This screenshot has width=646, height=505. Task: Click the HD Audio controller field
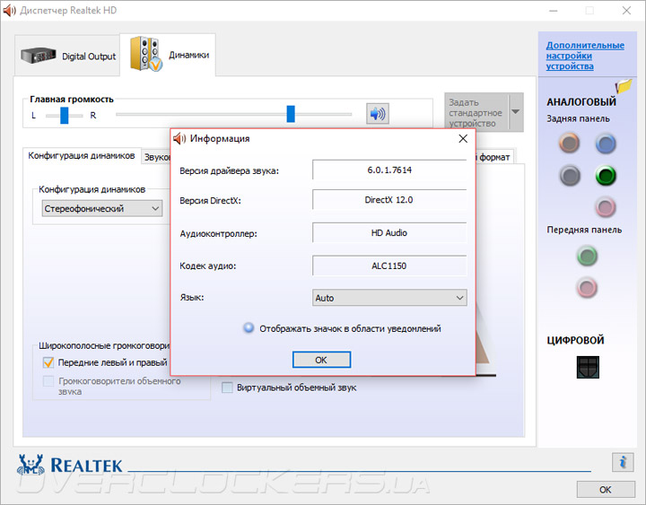(x=389, y=232)
